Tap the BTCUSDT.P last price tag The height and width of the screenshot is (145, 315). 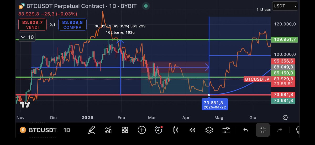[x=257, y=79]
